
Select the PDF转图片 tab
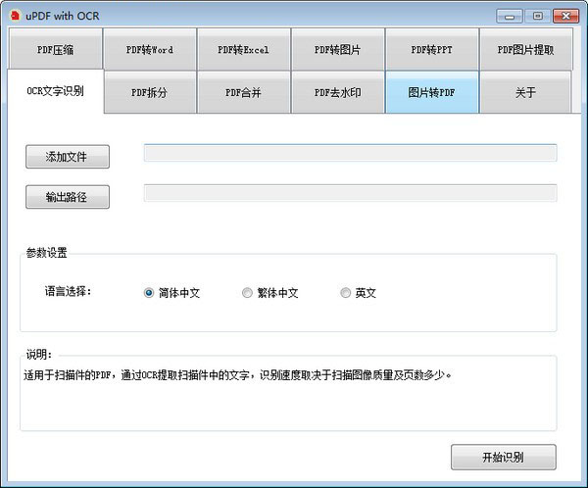tap(337, 49)
